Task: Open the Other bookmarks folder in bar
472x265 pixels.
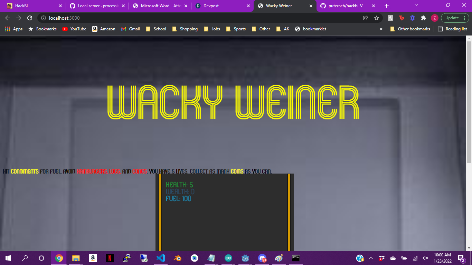Action: (x=261, y=29)
